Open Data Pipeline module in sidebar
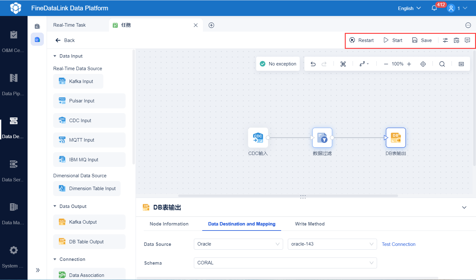Screen dimensions: 476x280 pyautogui.click(x=13, y=84)
